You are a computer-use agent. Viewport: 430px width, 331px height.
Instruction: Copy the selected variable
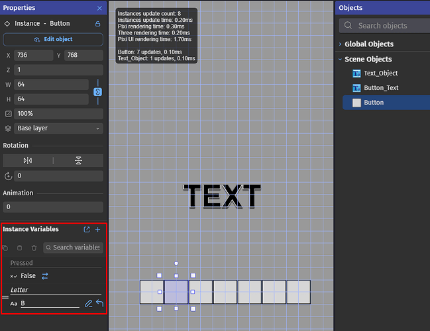[x=5, y=248]
